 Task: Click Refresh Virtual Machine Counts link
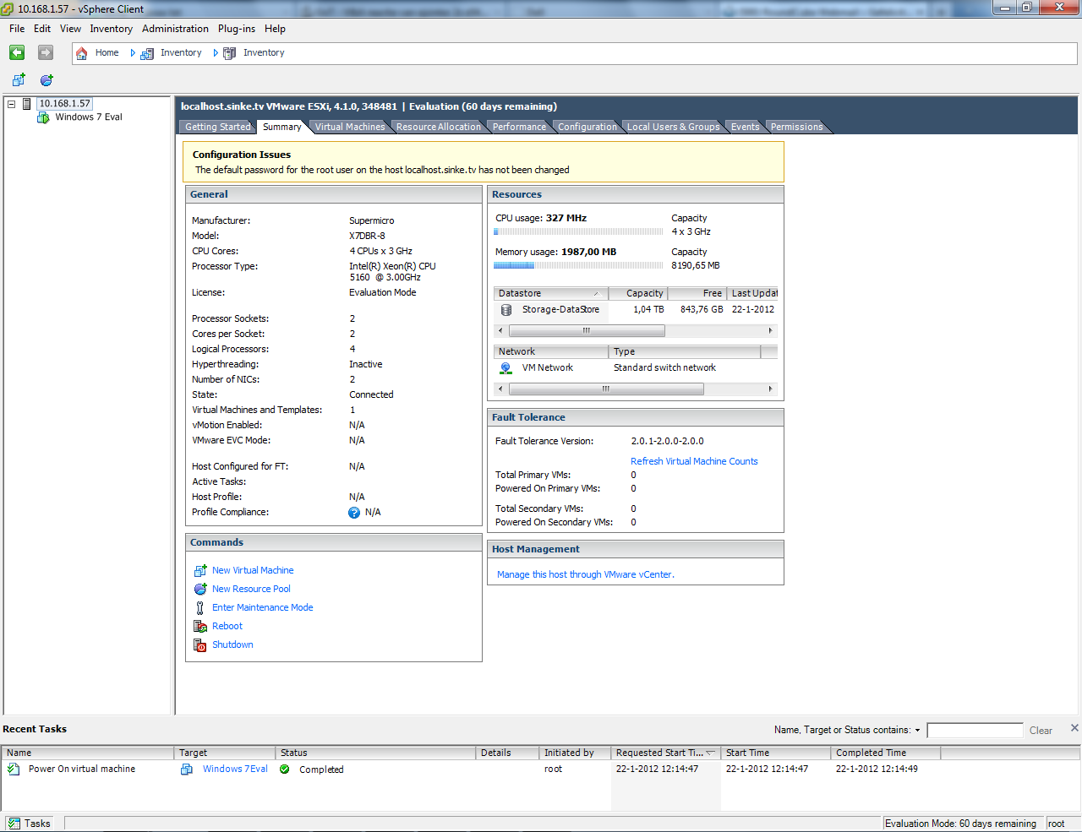[x=694, y=461]
